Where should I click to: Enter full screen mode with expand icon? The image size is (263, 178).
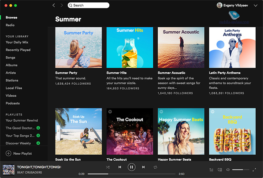coord(254,170)
